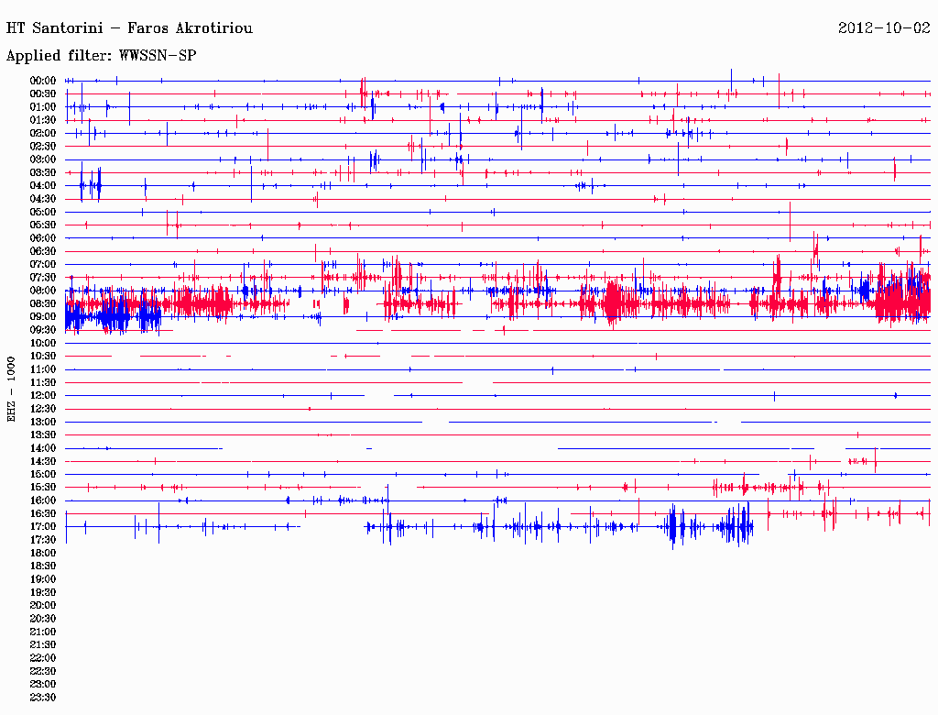Click the 01:30 time label

[43, 120]
